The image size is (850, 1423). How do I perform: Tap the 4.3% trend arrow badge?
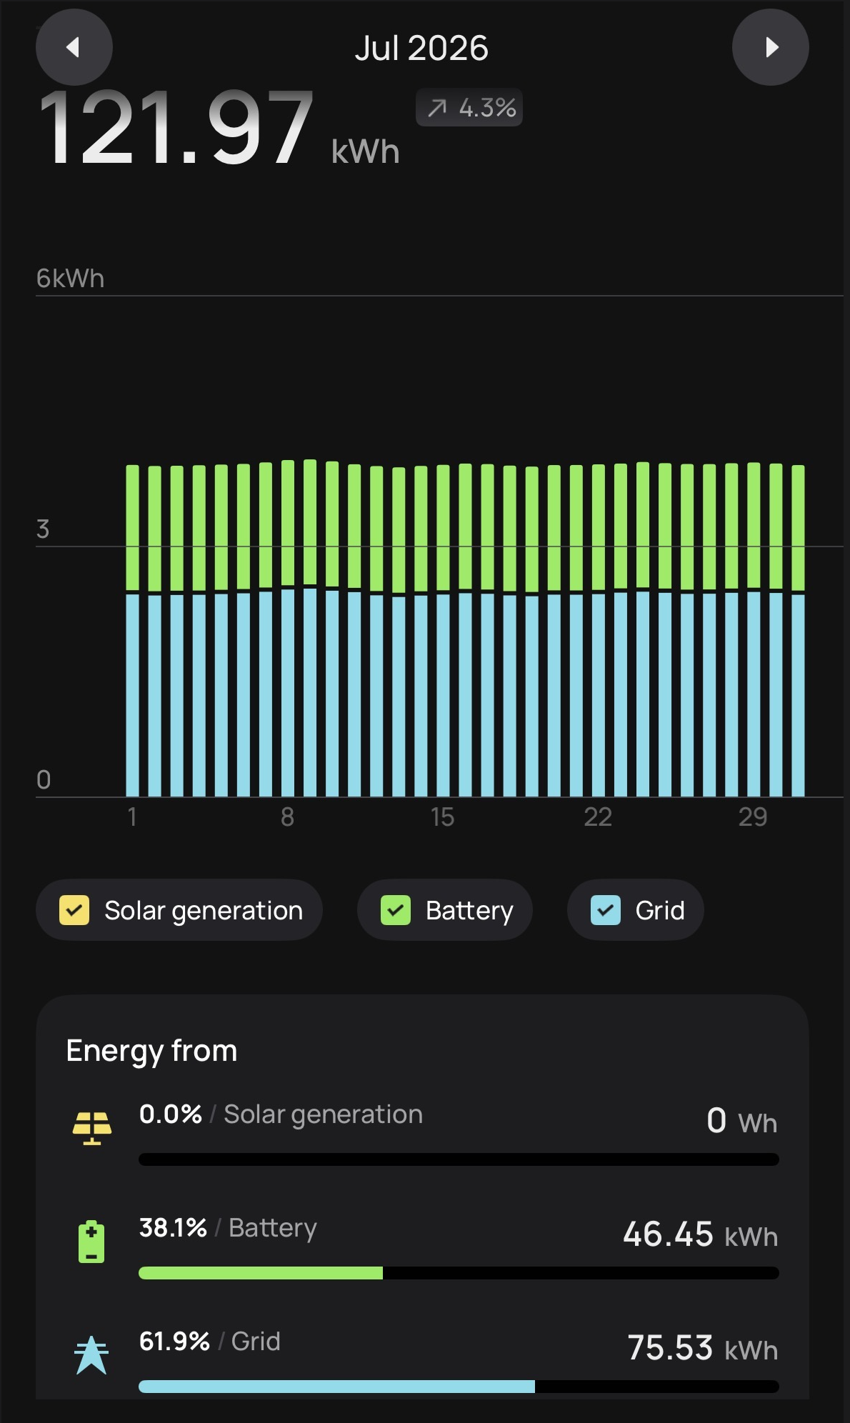469,108
